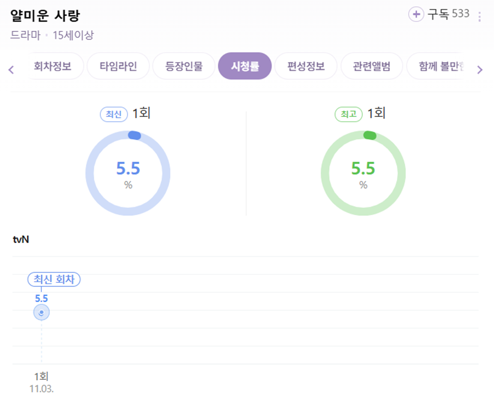Screen dimensions: 494x397
Task: Select the 등장인물 tab
Action: 184,66
